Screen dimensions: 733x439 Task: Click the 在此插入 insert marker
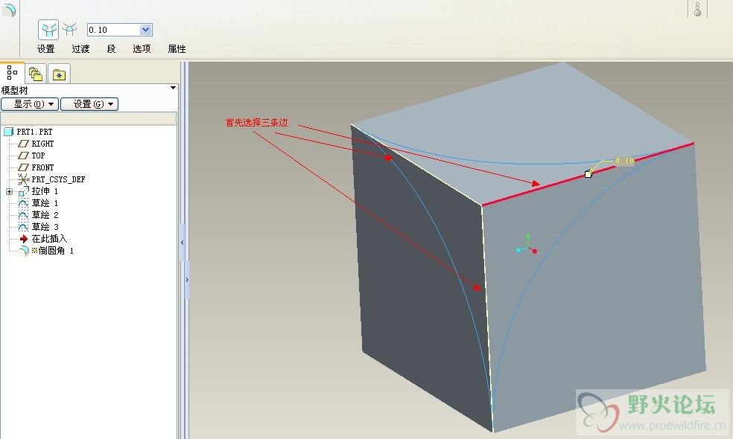pyautogui.click(x=49, y=239)
